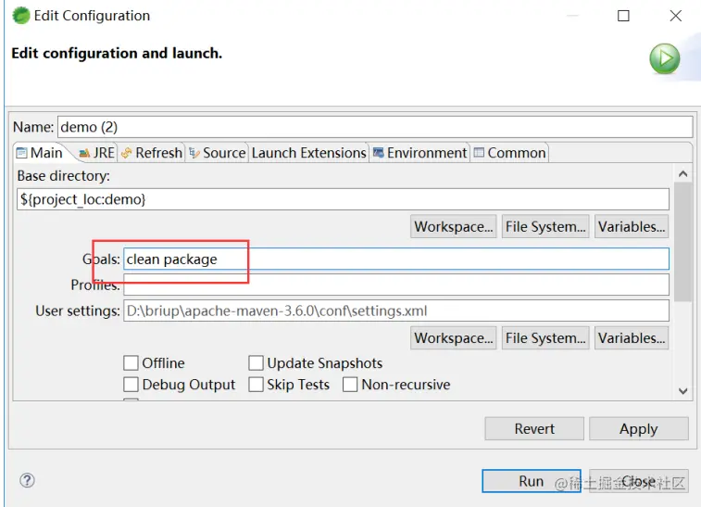701x507 pixels.
Task: Click the green launch arrow icon
Action: coord(664,58)
